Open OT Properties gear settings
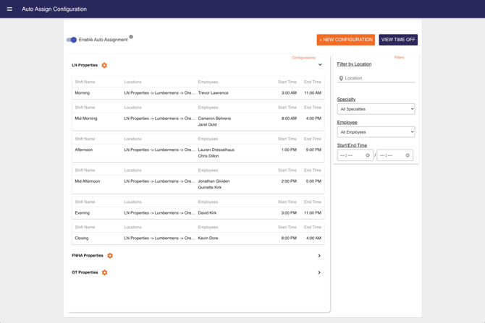Screen dimensions: 485x323 (x=104, y=272)
